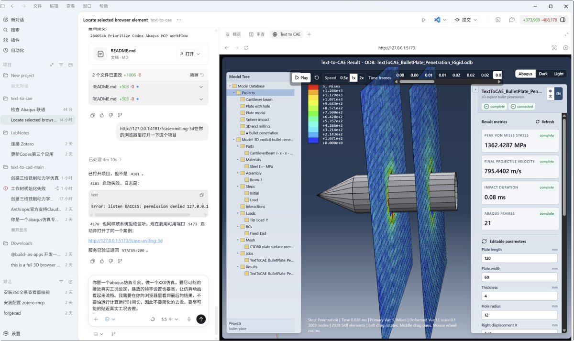Set playback speed to 1x
This screenshot has width=574, height=341.
pyautogui.click(x=353, y=77)
